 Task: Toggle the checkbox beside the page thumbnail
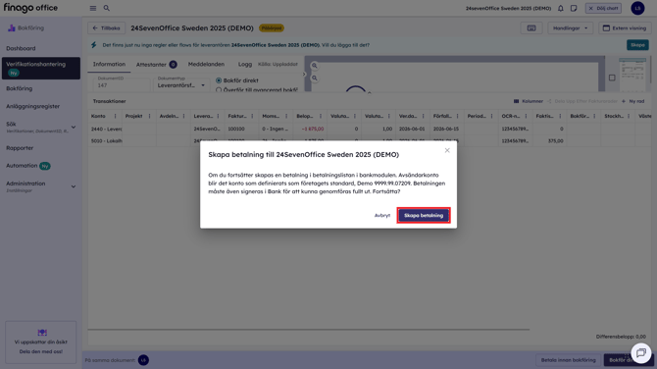(612, 78)
